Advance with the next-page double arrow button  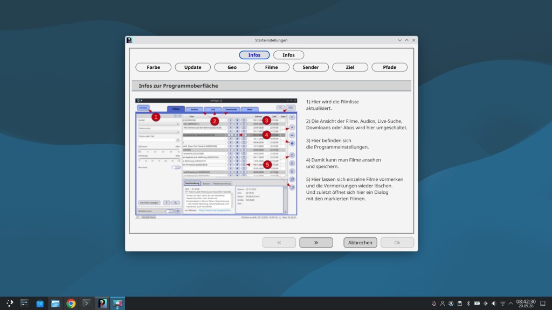coord(316,243)
